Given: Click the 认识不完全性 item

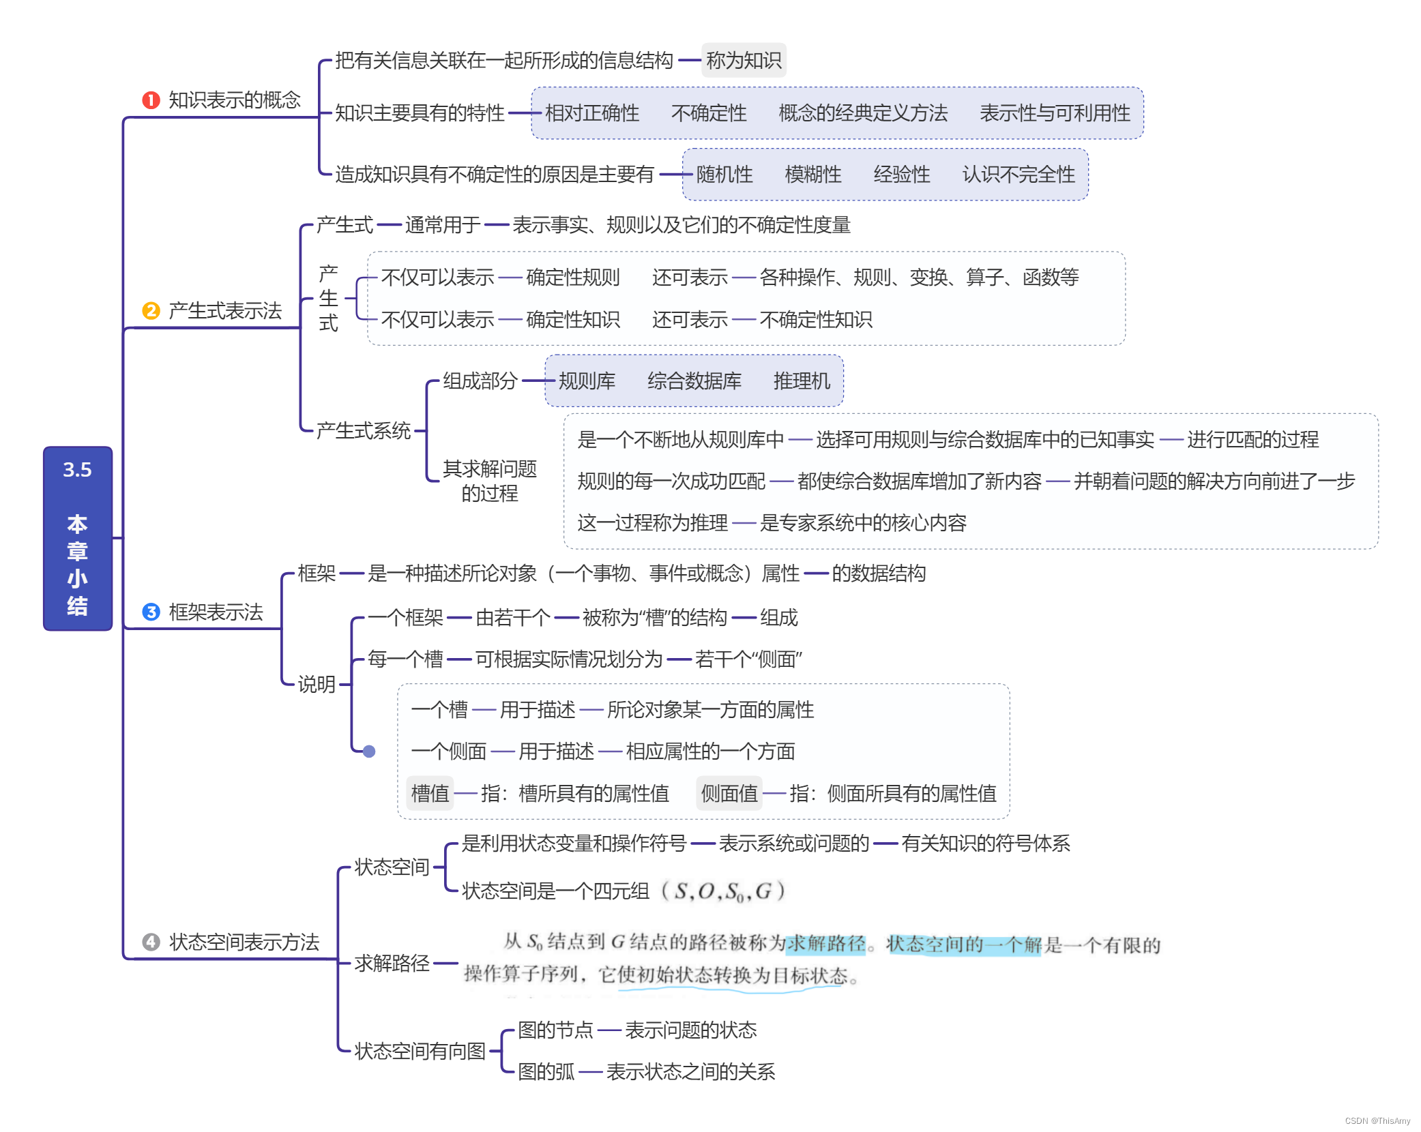Looking at the screenshot, I should (x=1019, y=175).
